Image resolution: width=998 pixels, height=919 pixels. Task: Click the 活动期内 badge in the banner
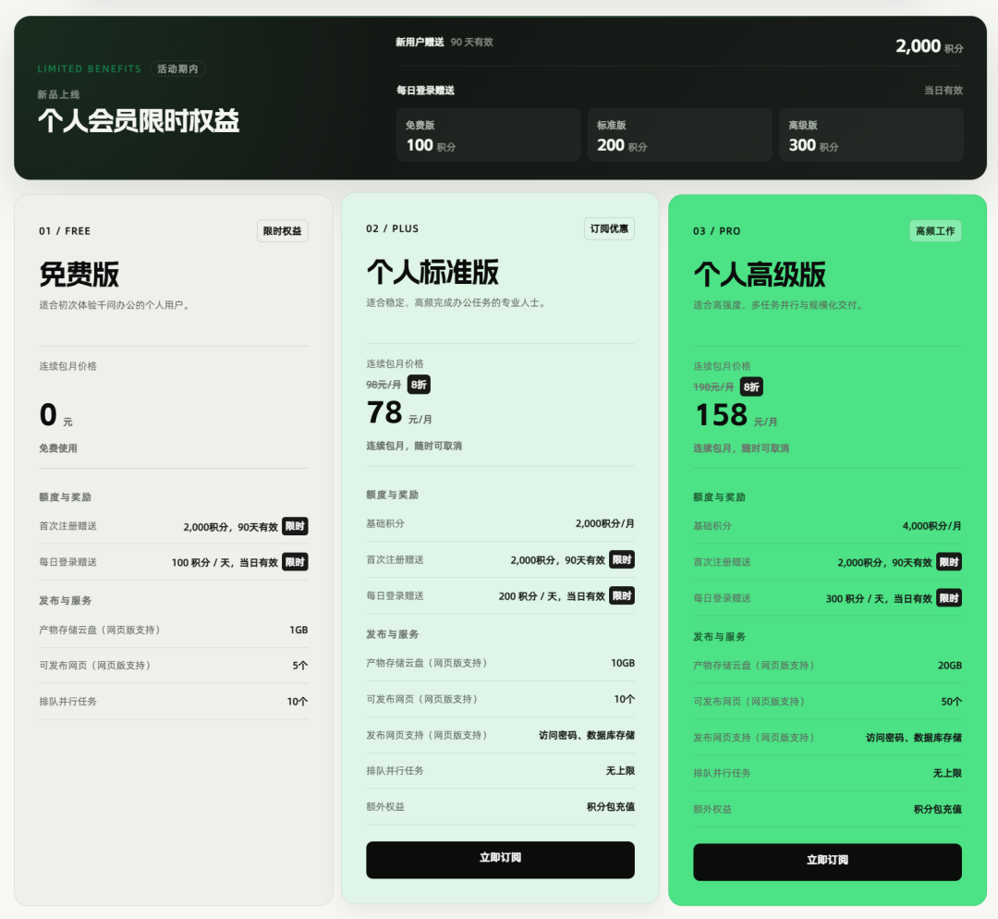point(177,68)
